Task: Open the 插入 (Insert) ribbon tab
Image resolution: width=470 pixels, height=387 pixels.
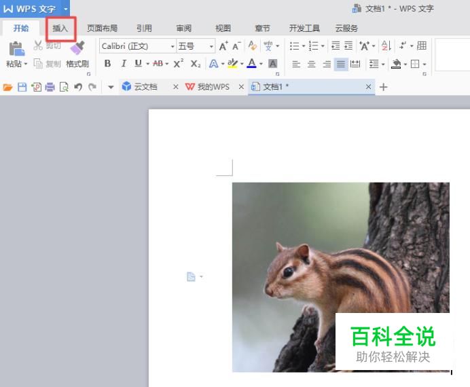Action: (x=60, y=29)
